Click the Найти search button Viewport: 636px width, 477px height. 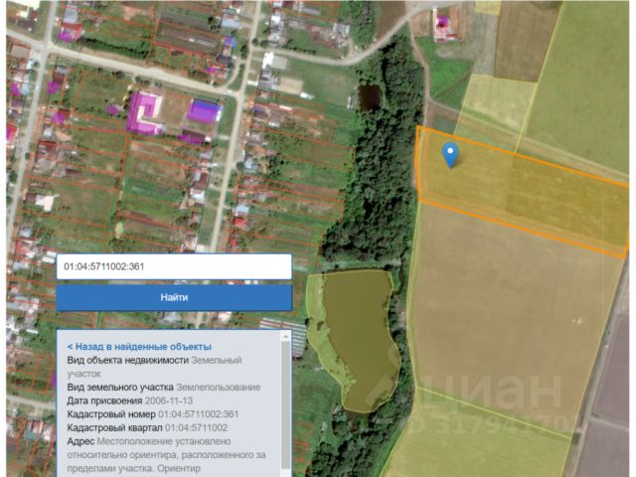click(x=174, y=297)
